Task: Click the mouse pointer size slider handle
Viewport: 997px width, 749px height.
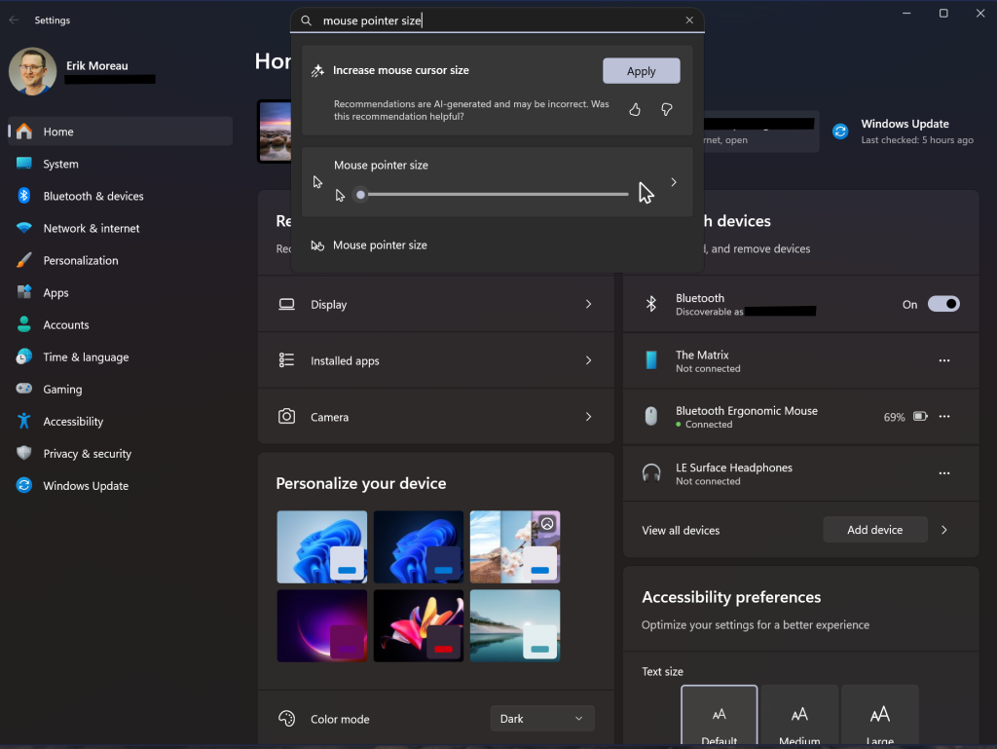Action: (360, 195)
